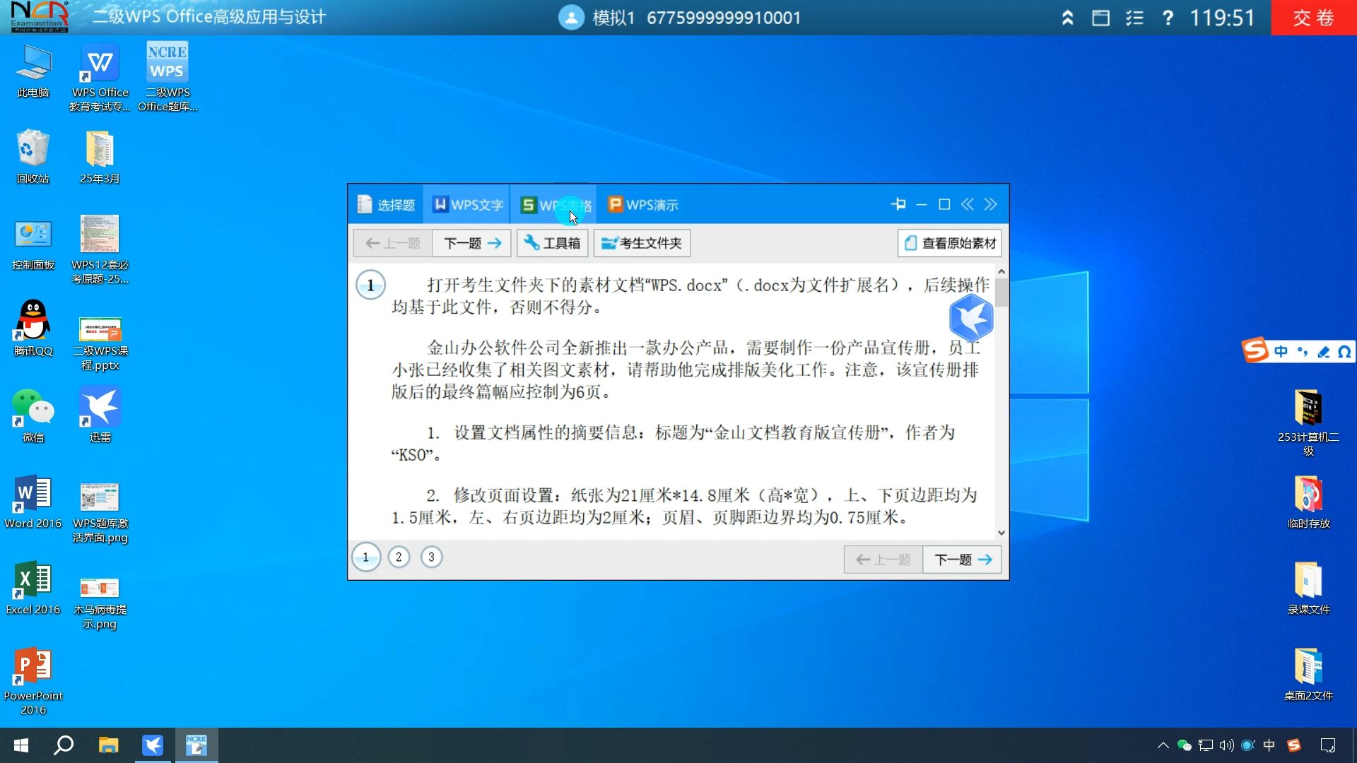Viewport: 1357px width, 763px height.
Task: Switch to the 选择题 tab
Action: (x=386, y=205)
